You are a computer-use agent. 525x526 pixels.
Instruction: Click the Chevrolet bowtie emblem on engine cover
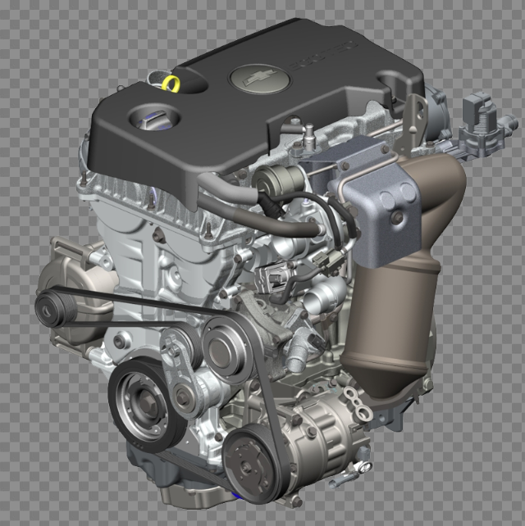pos(260,78)
